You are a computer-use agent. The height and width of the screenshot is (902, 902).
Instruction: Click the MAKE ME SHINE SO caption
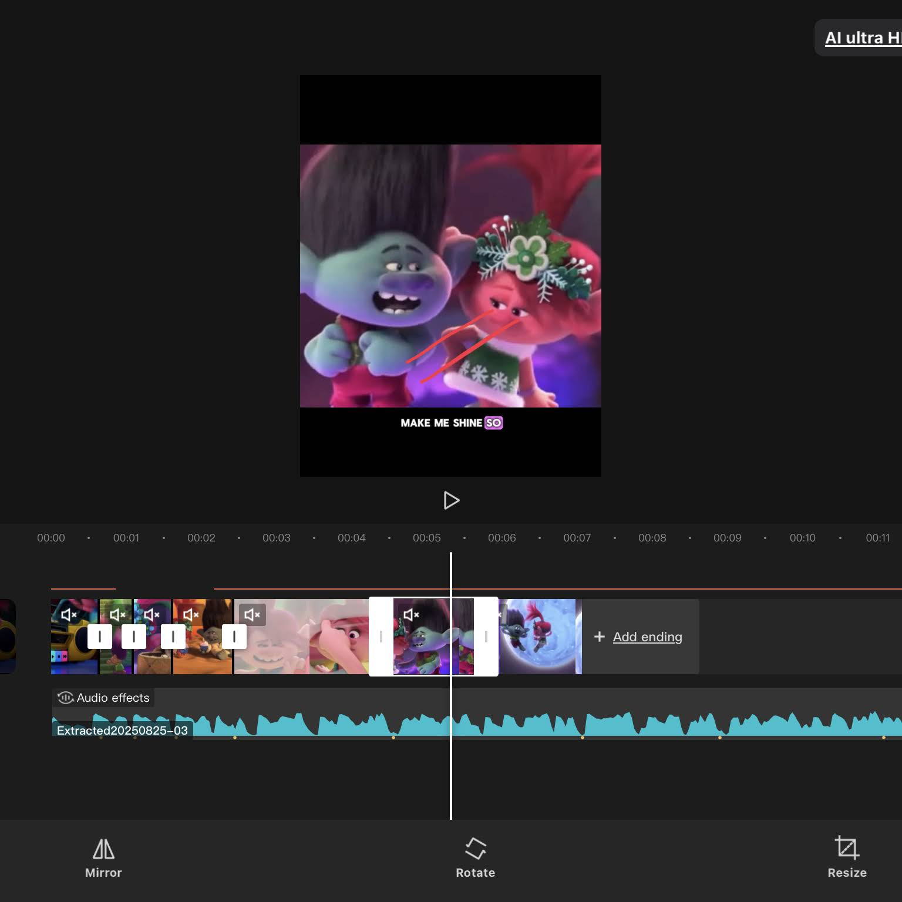tap(451, 423)
